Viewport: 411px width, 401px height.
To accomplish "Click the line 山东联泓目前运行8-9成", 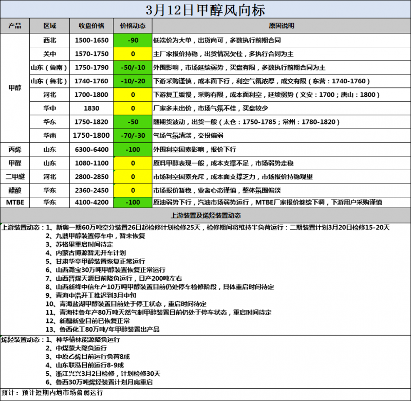I will click(85, 366).
